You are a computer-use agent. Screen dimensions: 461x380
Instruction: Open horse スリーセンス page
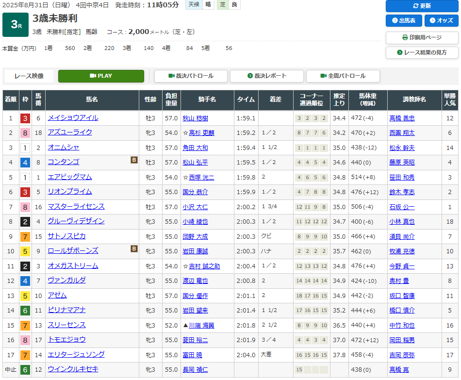(67, 325)
